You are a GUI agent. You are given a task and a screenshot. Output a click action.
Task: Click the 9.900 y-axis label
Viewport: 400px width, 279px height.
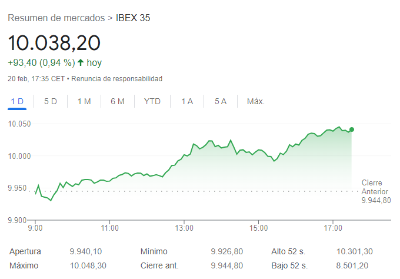pyautogui.click(x=17, y=220)
